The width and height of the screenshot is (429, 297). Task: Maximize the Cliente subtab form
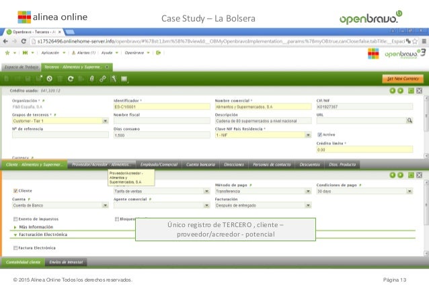(x=411, y=175)
